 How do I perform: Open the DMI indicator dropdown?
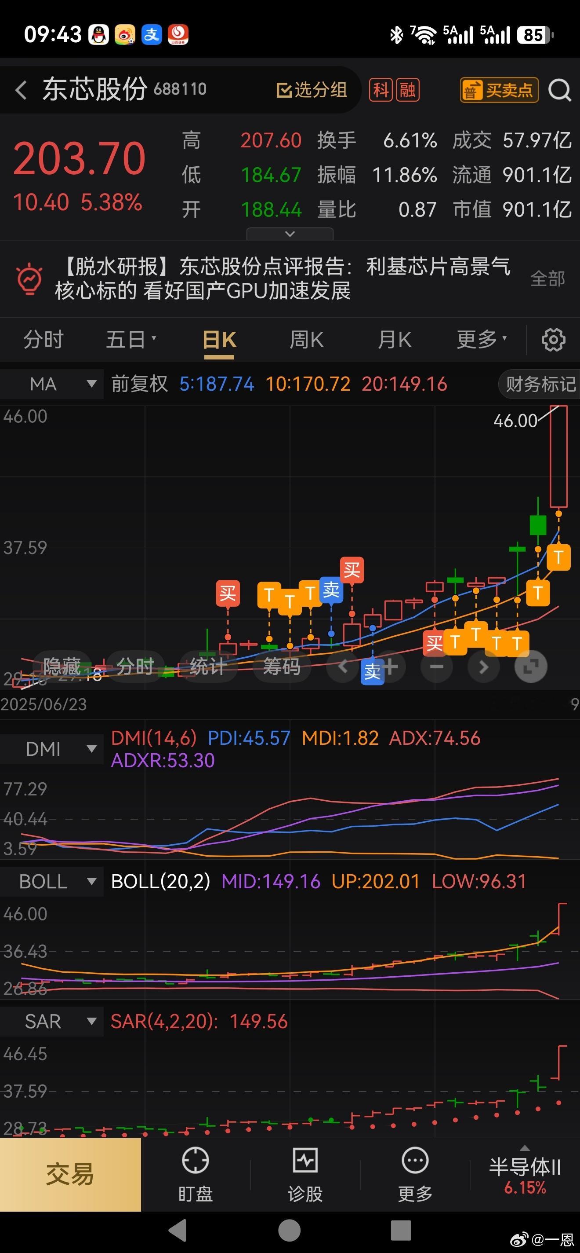point(52,749)
